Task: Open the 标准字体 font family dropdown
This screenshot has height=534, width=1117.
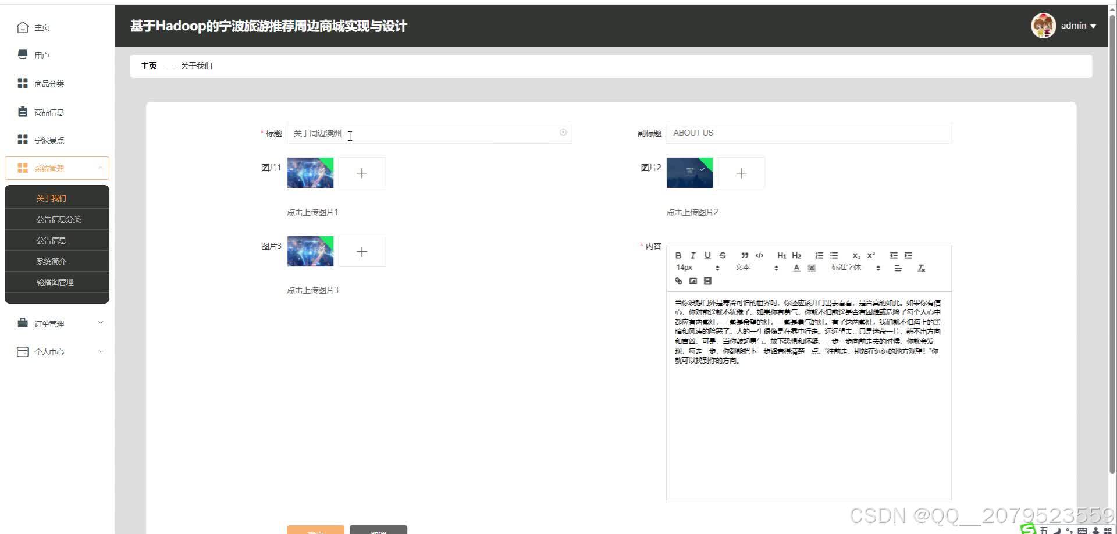Action: pyautogui.click(x=846, y=268)
